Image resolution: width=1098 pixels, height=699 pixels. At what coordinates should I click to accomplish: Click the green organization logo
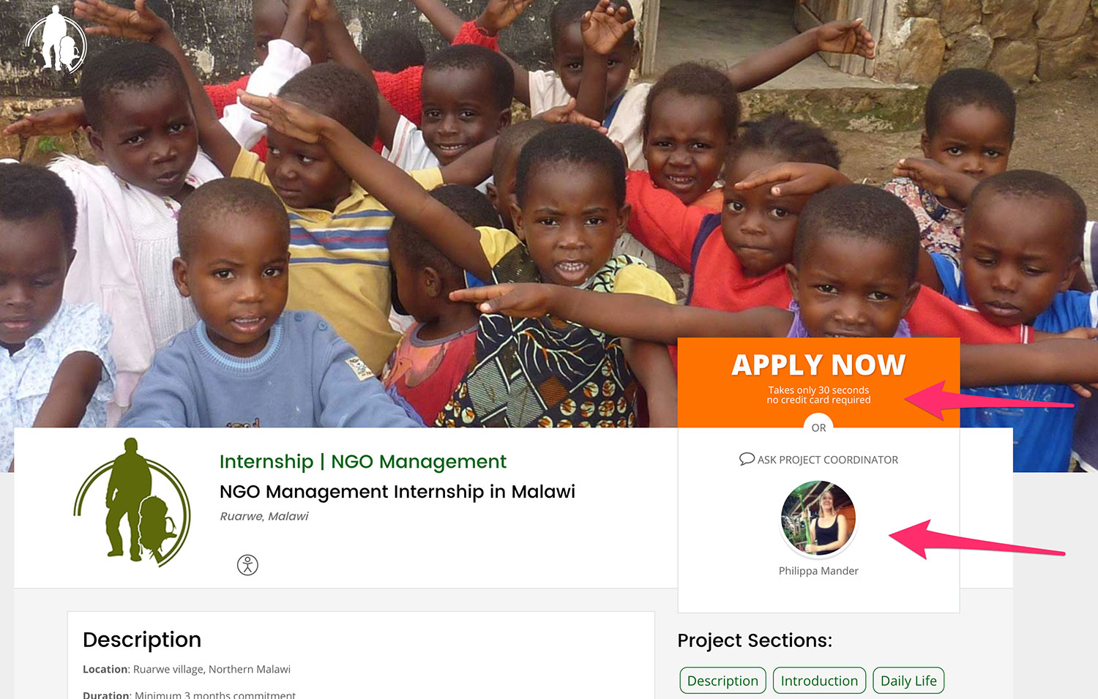click(x=132, y=501)
